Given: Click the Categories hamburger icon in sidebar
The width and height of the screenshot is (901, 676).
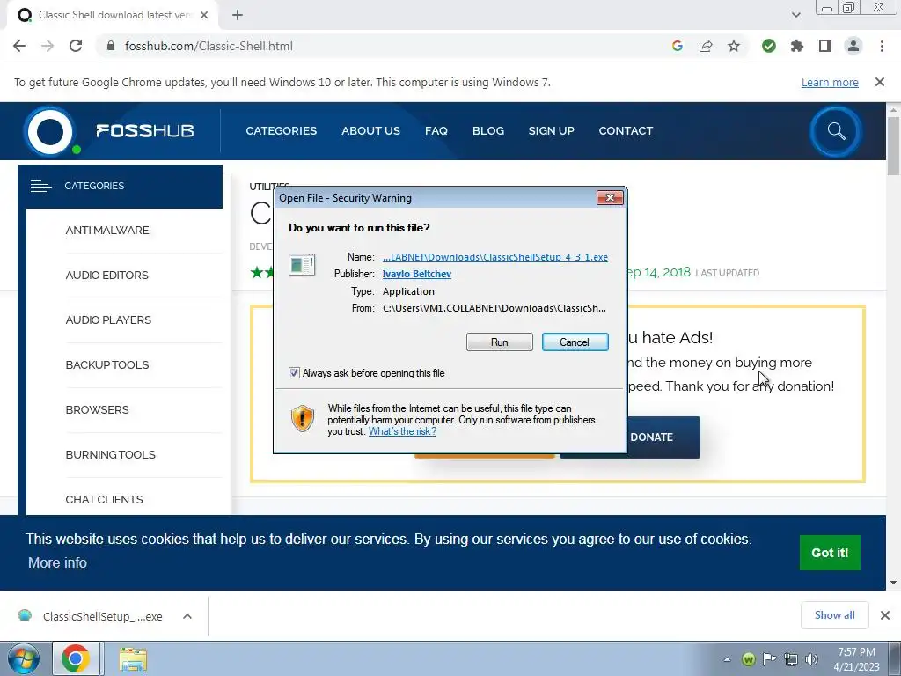Looking at the screenshot, I should tap(40, 186).
